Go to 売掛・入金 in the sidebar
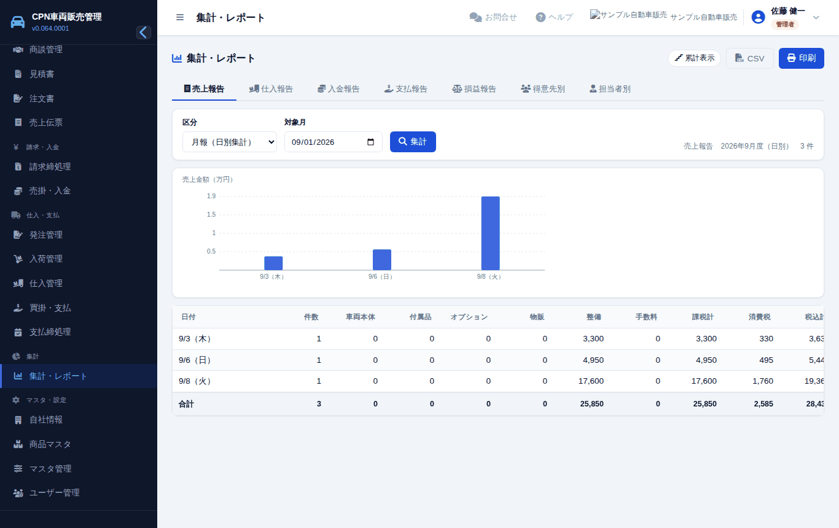 click(79, 191)
